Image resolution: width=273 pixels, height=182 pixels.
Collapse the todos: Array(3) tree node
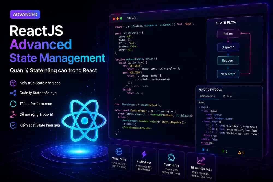[202, 121]
